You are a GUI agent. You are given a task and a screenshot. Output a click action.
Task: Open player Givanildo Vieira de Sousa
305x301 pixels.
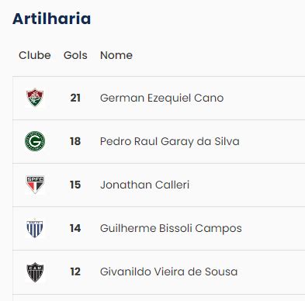click(x=168, y=272)
